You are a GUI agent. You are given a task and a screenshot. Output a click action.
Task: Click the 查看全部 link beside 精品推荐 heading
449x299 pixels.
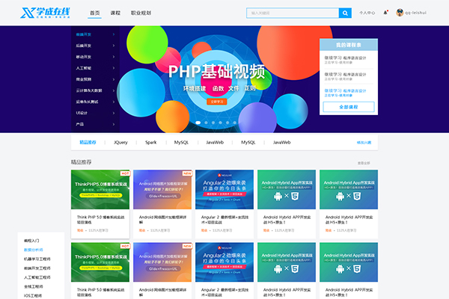click(x=364, y=163)
